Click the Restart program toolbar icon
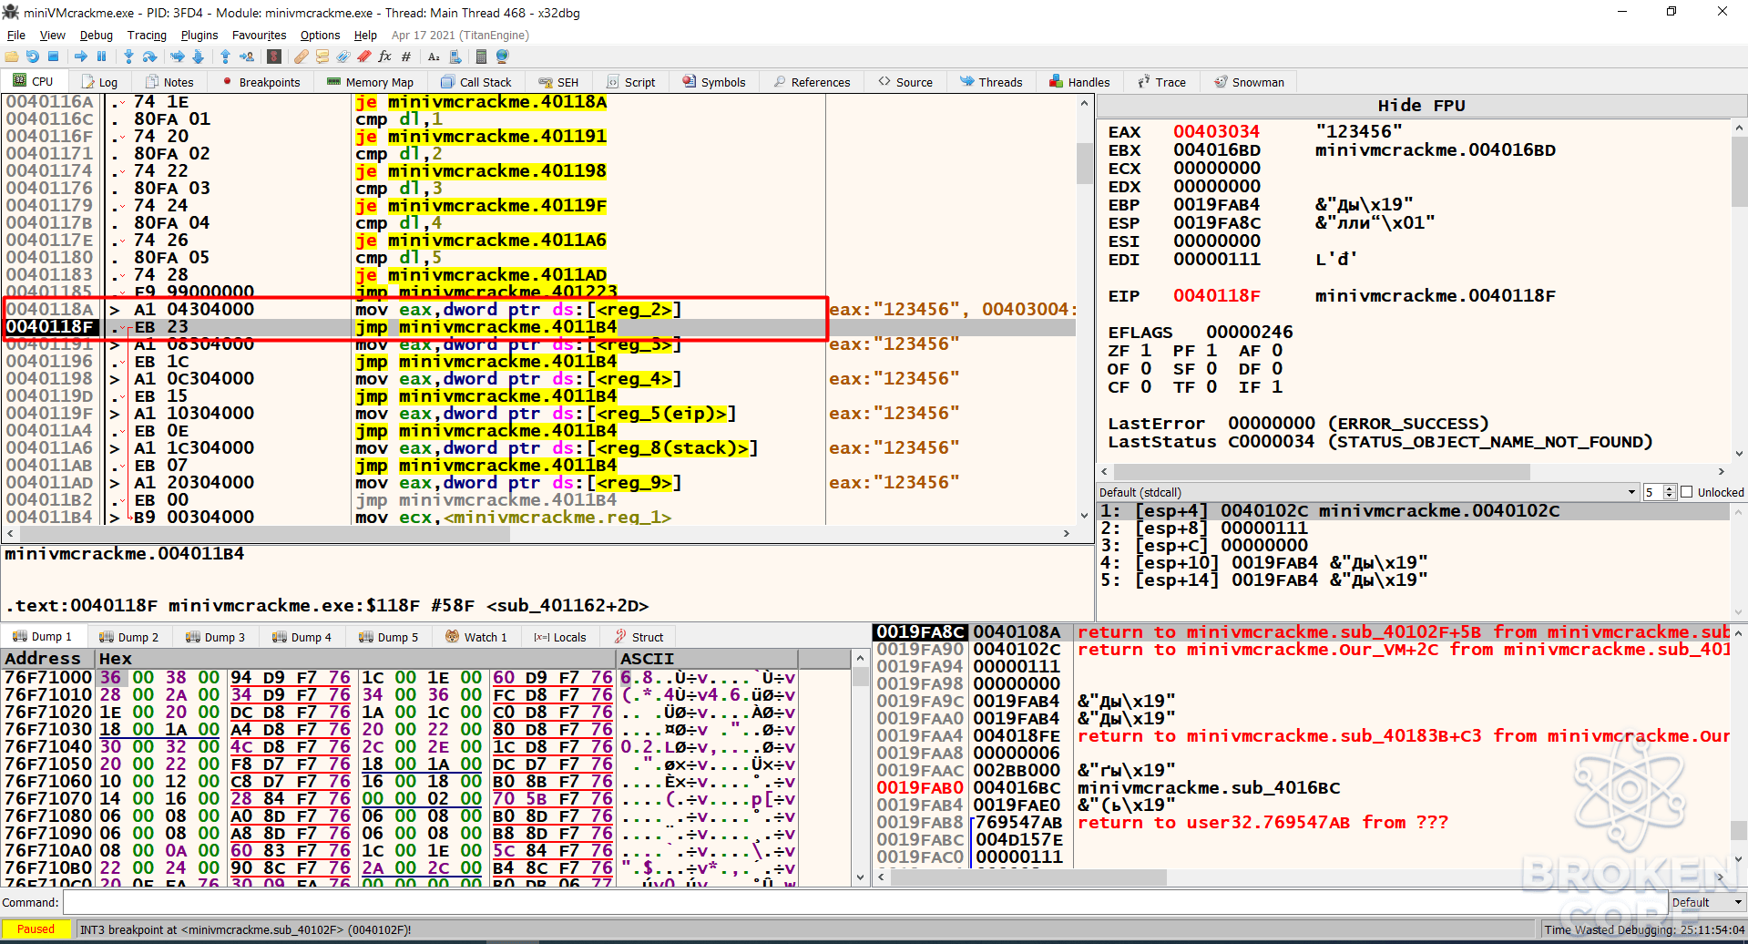Screen dimensions: 1748x944 coord(33,56)
